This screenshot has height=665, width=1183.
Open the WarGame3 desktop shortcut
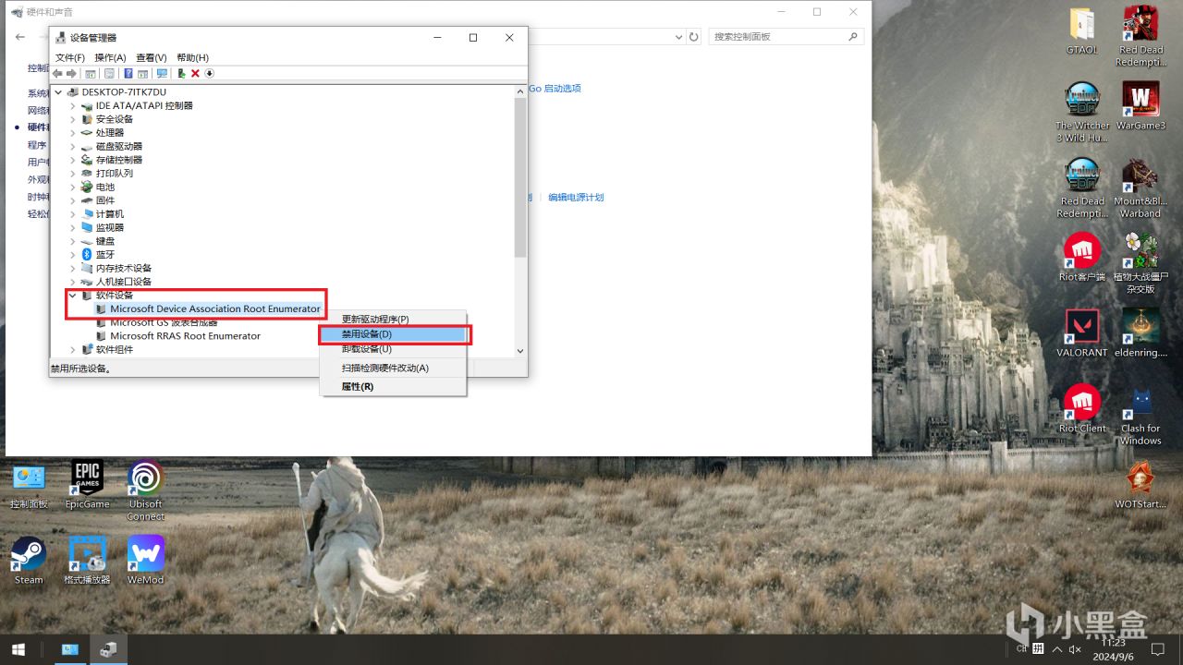coord(1140,106)
